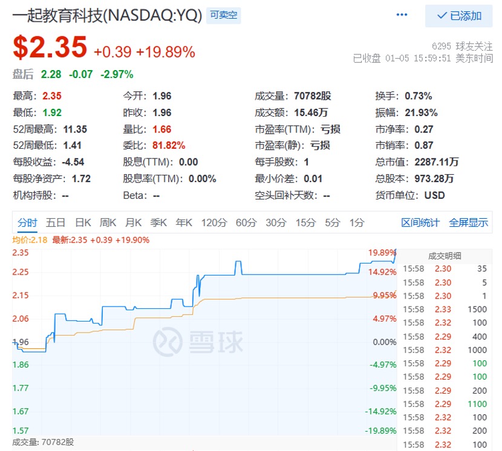Click the stock title 一起教育科技(NASDAQ:YQ)
502x451 pixels.
[x=107, y=15]
